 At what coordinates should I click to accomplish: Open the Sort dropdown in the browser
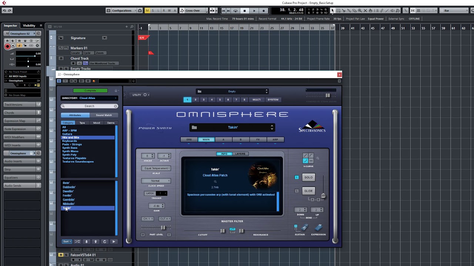click(x=67, y=242)
